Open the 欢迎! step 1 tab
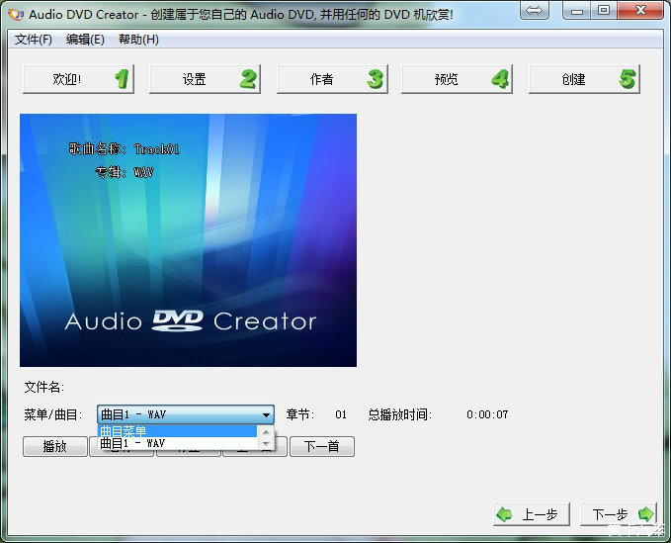The image size is (671, 543). tap(78, 79)
